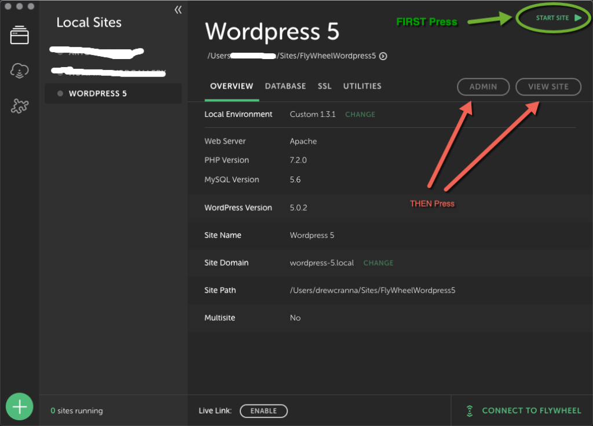This screenshot has height=426, width=593.
Task: Change the Site Domain
Action: (x=378, y=263)
